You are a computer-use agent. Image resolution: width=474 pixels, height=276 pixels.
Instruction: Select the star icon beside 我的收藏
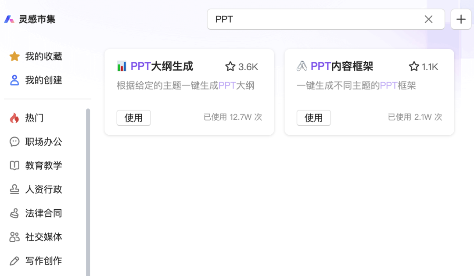coord(14,57)
